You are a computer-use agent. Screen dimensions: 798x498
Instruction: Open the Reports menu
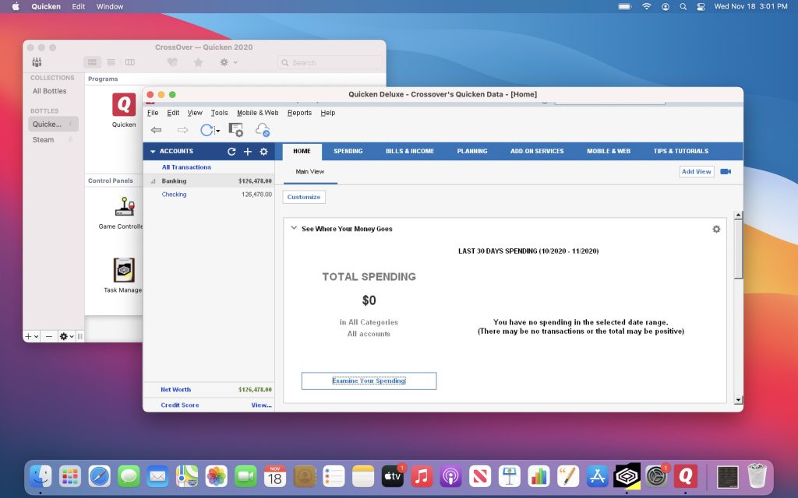[x=299, y=113]
